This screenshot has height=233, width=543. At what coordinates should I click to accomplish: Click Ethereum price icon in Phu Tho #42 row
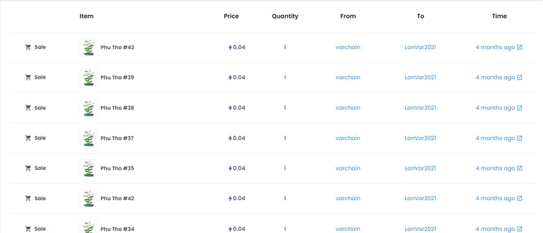[230, 198]
